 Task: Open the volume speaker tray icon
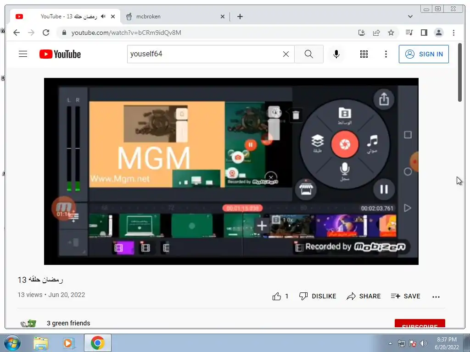[424, 343]
